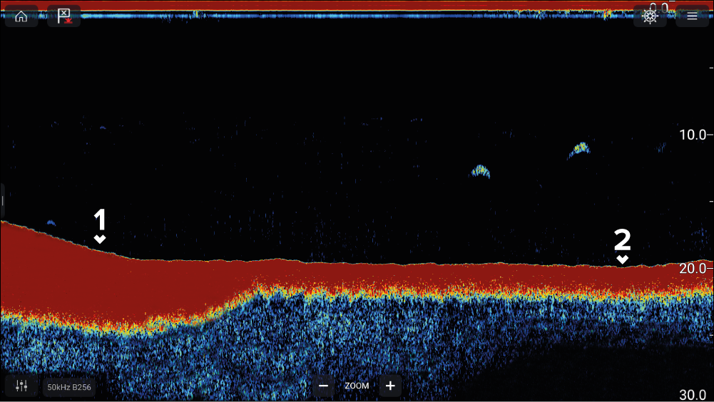Tap the 20.0 depth scale label

point(691,268)
